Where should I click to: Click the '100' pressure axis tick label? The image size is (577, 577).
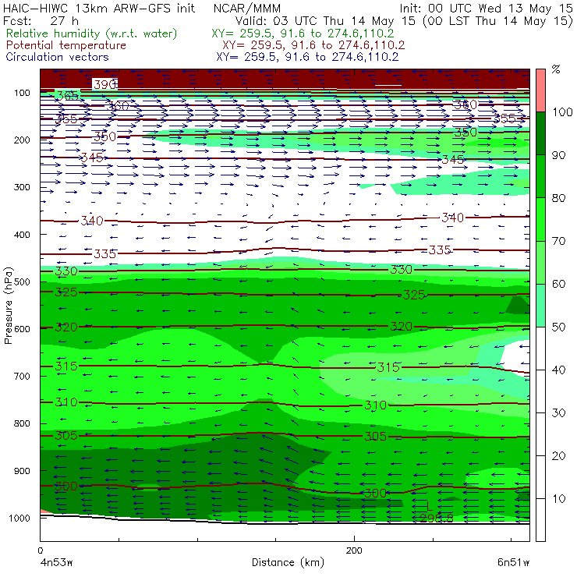pyautogui.click(x=22, y=93)
